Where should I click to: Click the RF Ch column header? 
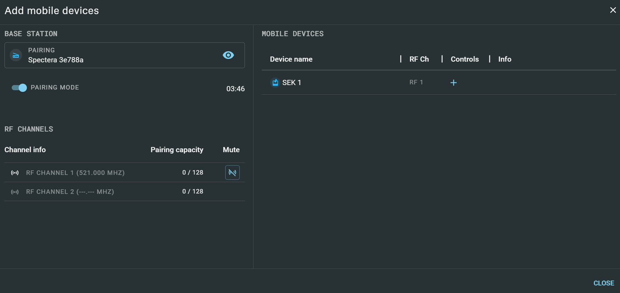pos(419,59)
